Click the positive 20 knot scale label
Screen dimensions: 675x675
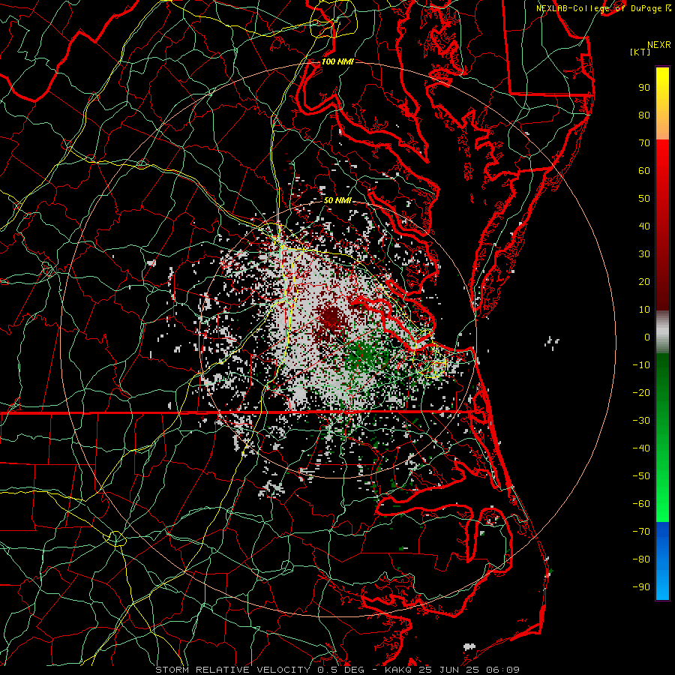pyautogui.click(x=644, y=281)
